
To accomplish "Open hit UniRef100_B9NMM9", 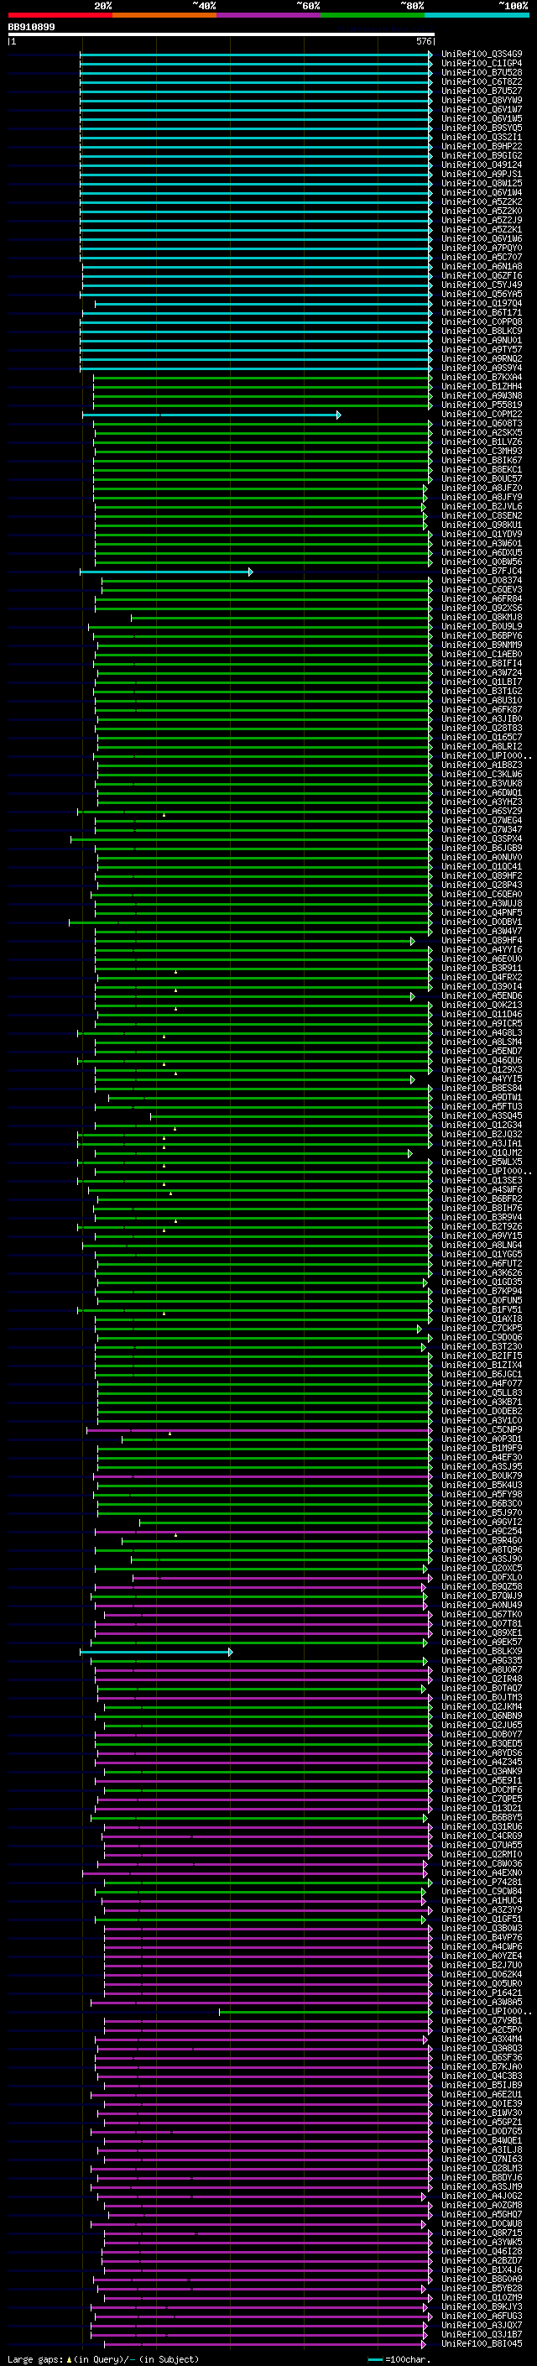I will click(x=482, y=645).
